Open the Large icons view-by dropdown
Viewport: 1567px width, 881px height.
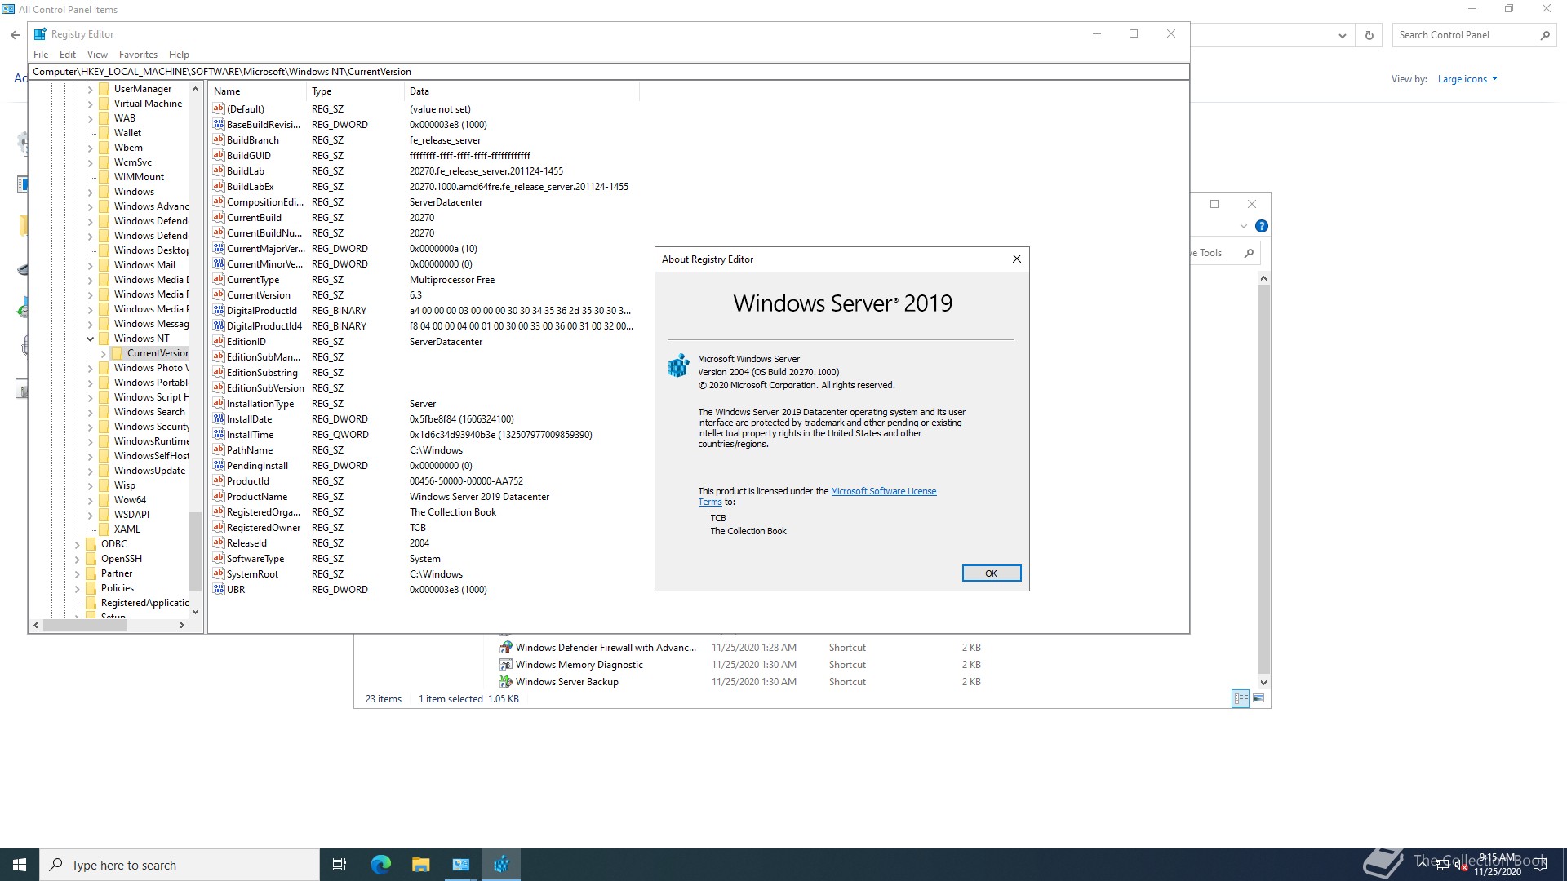1467,79
